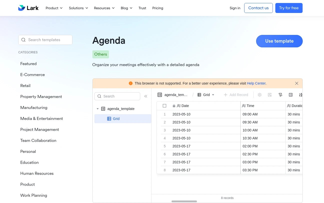Toggle the select-all records checkbox
The height and width of the screenshot is (203, 324).
[165, 106]
